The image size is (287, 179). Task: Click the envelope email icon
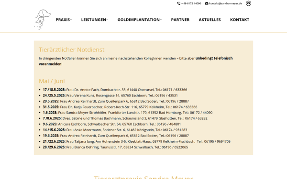coord(207,3)
